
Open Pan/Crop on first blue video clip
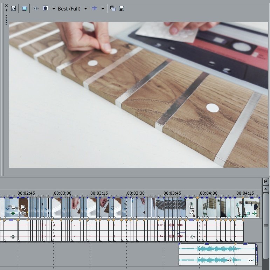tap(13, 207)
